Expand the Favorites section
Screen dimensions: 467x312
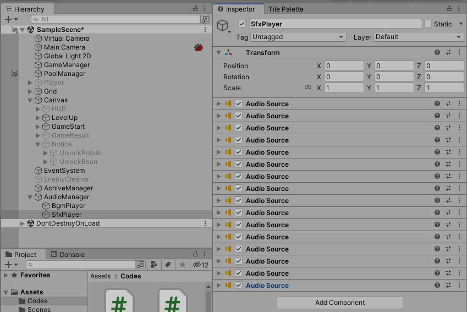click(x=6, y=275)
